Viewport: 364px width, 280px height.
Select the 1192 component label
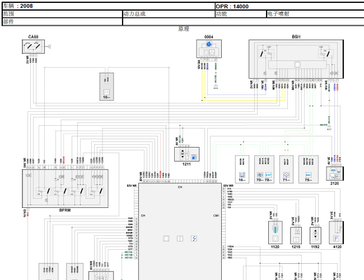pos(315,247)
